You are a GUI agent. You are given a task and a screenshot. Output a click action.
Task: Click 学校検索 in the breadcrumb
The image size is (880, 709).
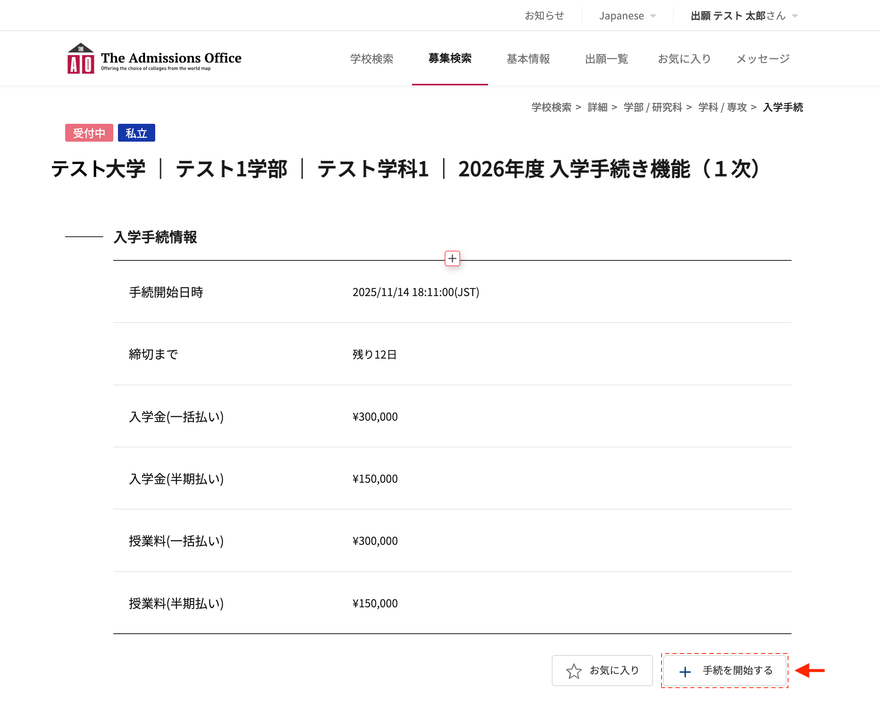point(551,107)
